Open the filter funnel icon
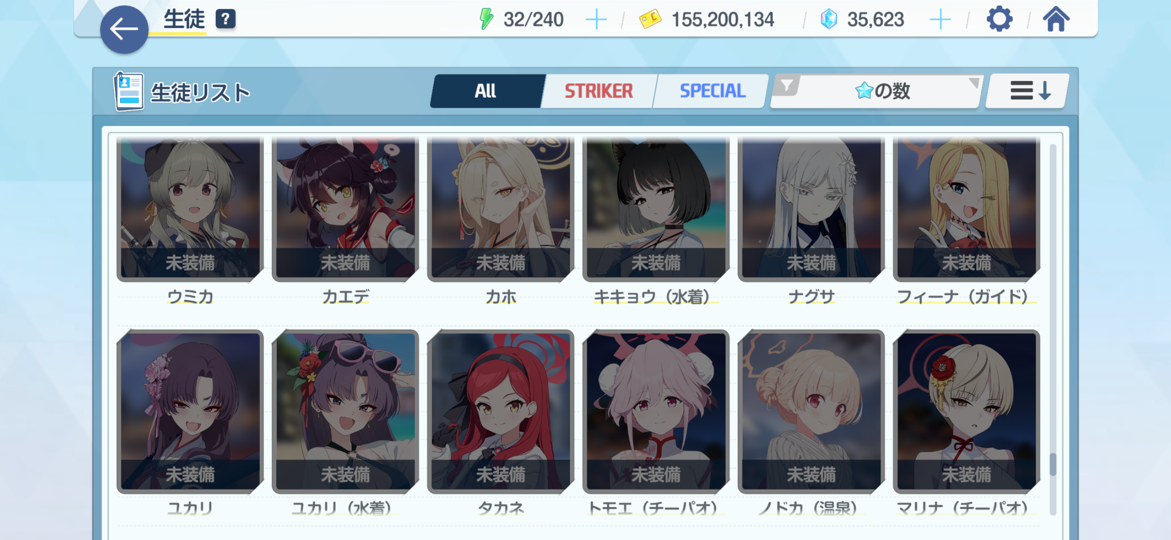This screenshot has height=540, width=1171. click(787, 86)
